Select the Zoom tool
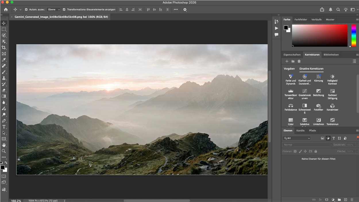The height and width of the screenshot is (202, 359). coord(4,151)
